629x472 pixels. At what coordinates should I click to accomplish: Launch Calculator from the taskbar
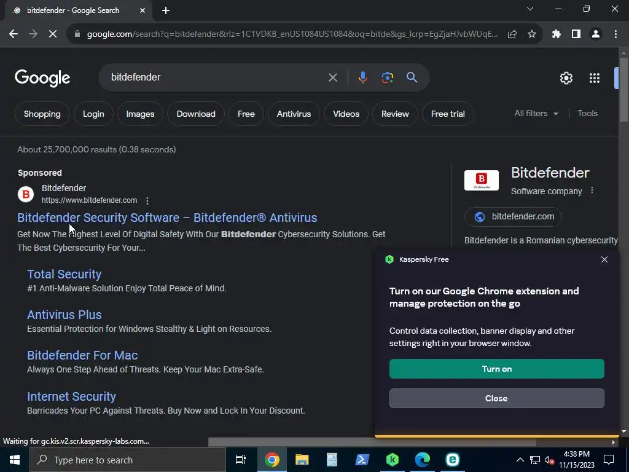(332, 460)
